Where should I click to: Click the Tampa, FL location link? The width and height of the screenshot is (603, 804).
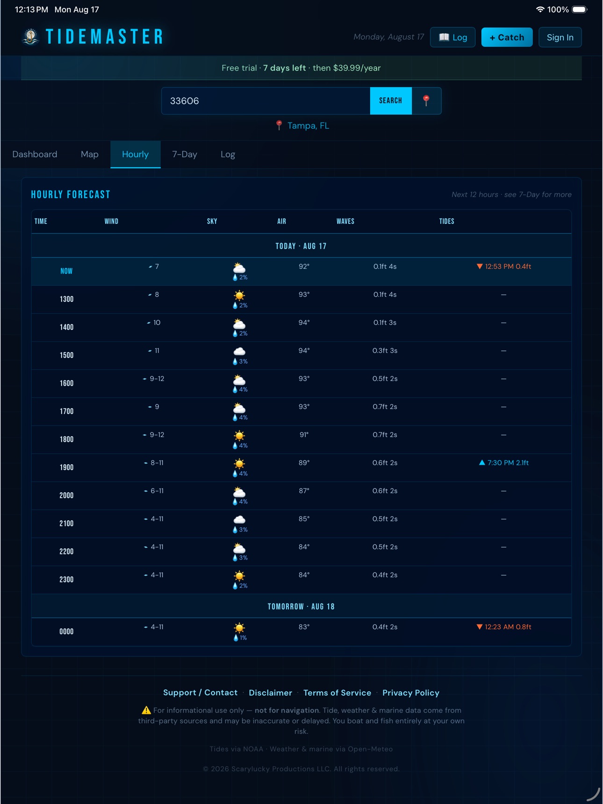click(308, 125)
